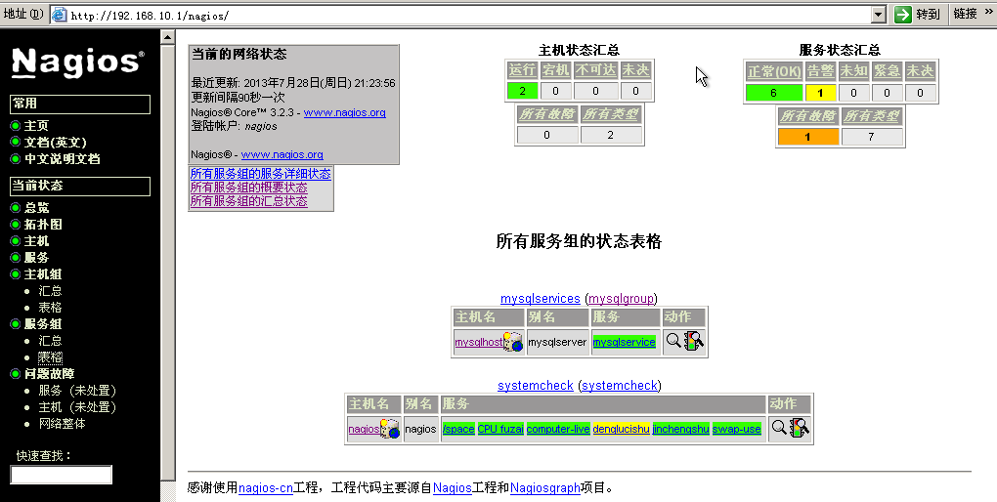The image size is (997, 502).
Task: Click magnifier icon in mysqlhost row
Action: point(672,341)
